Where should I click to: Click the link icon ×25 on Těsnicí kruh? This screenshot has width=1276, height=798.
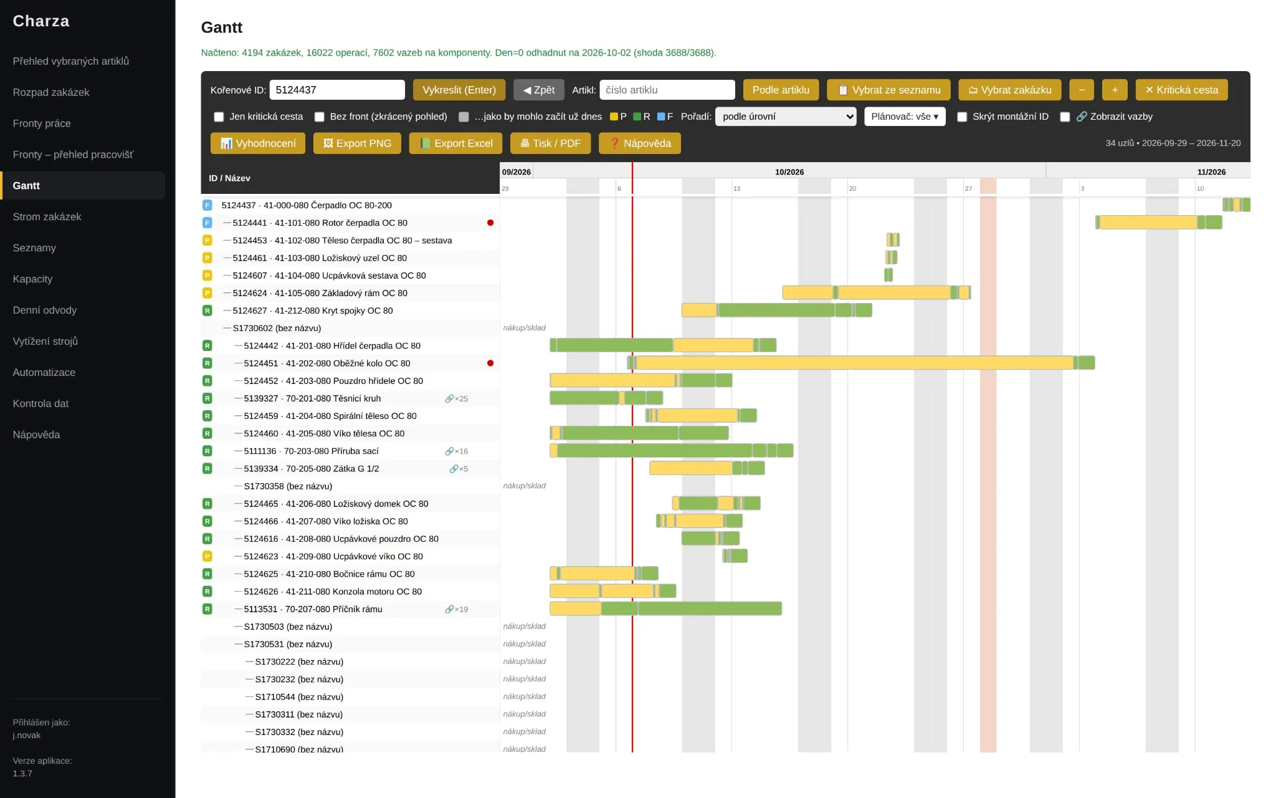click(456, 398)
